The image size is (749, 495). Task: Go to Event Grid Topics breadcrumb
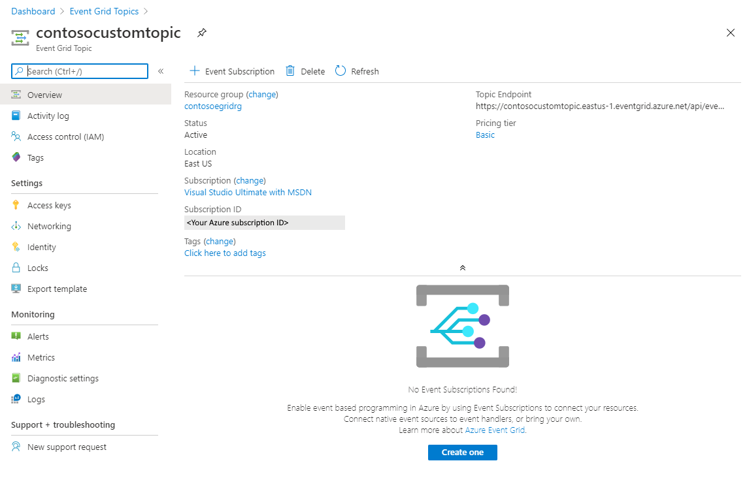pyautogui.click(x=104, y=11)
